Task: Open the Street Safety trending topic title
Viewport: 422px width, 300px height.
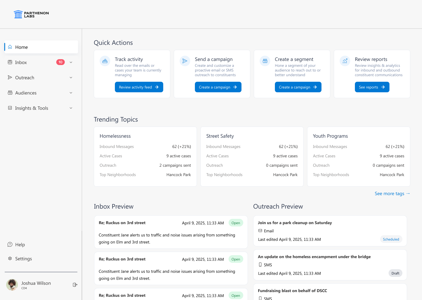Action: point(220,136)
